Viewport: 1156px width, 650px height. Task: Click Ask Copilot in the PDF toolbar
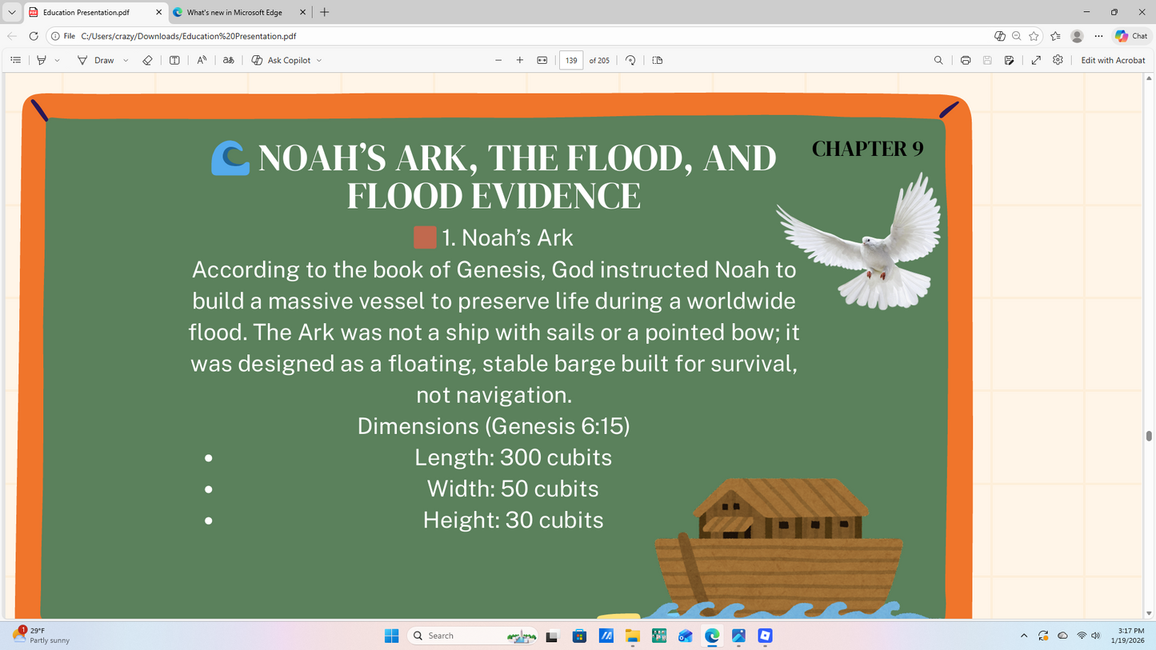click(281, 60)
